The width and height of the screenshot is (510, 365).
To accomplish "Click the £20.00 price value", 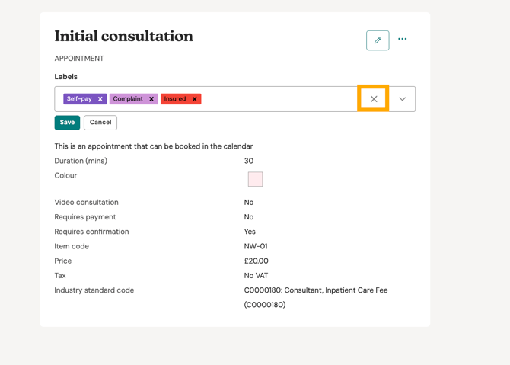I will click(256, 261).
